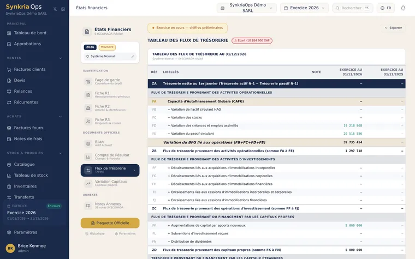Click the pencil icon next to Système Normal
The width and height of the screenshot is (415, 259).
coord(133,56)
